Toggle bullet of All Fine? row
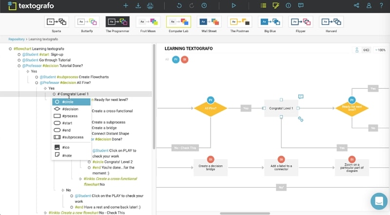 pos(37,83)
